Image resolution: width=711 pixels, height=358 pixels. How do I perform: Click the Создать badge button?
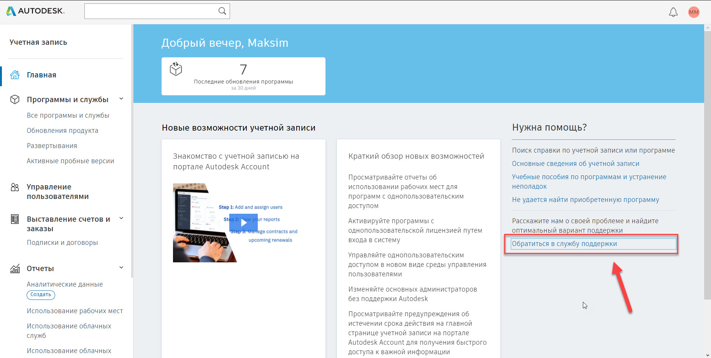point(41,295)
